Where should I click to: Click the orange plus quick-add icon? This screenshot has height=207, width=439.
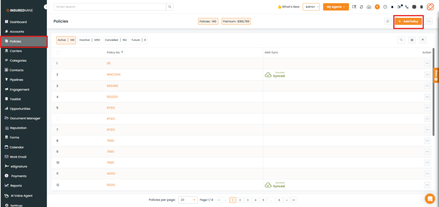point(377,7)
